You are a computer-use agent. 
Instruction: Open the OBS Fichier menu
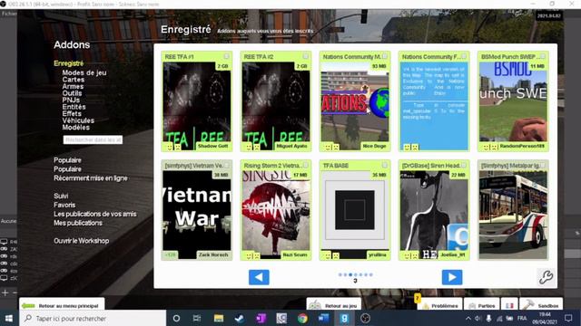[x=8, y=14]
